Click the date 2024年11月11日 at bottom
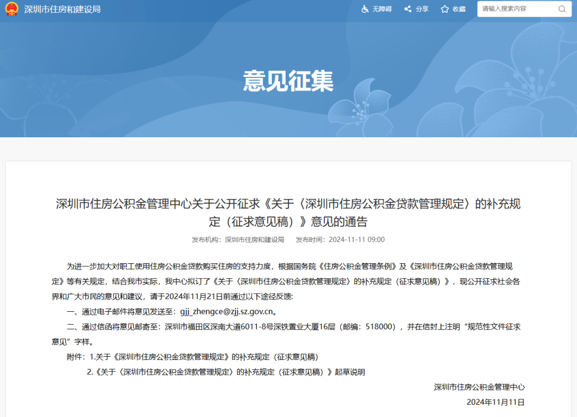Viewport: 577px width, 417px height. pos(496,402)
